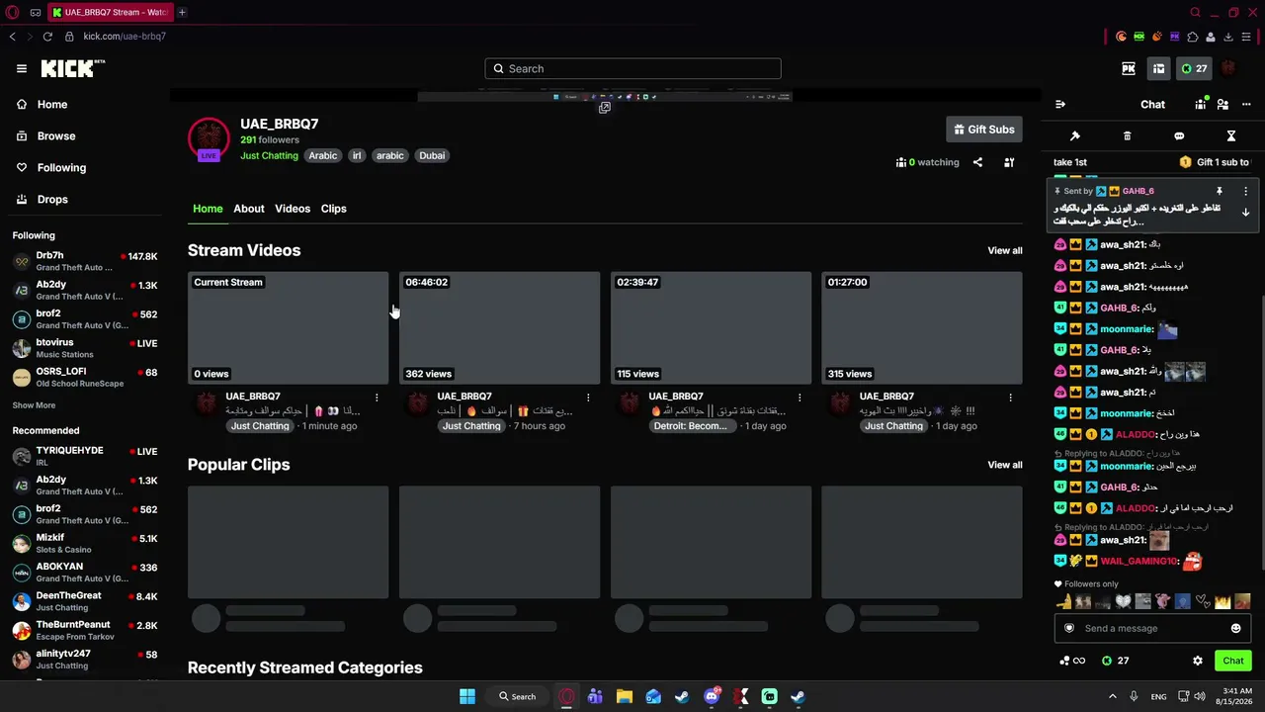Open options menu for the 1 minute ago video
Image resolution: width=1265 pixels, height=712 pixels.
click(377, 398)
